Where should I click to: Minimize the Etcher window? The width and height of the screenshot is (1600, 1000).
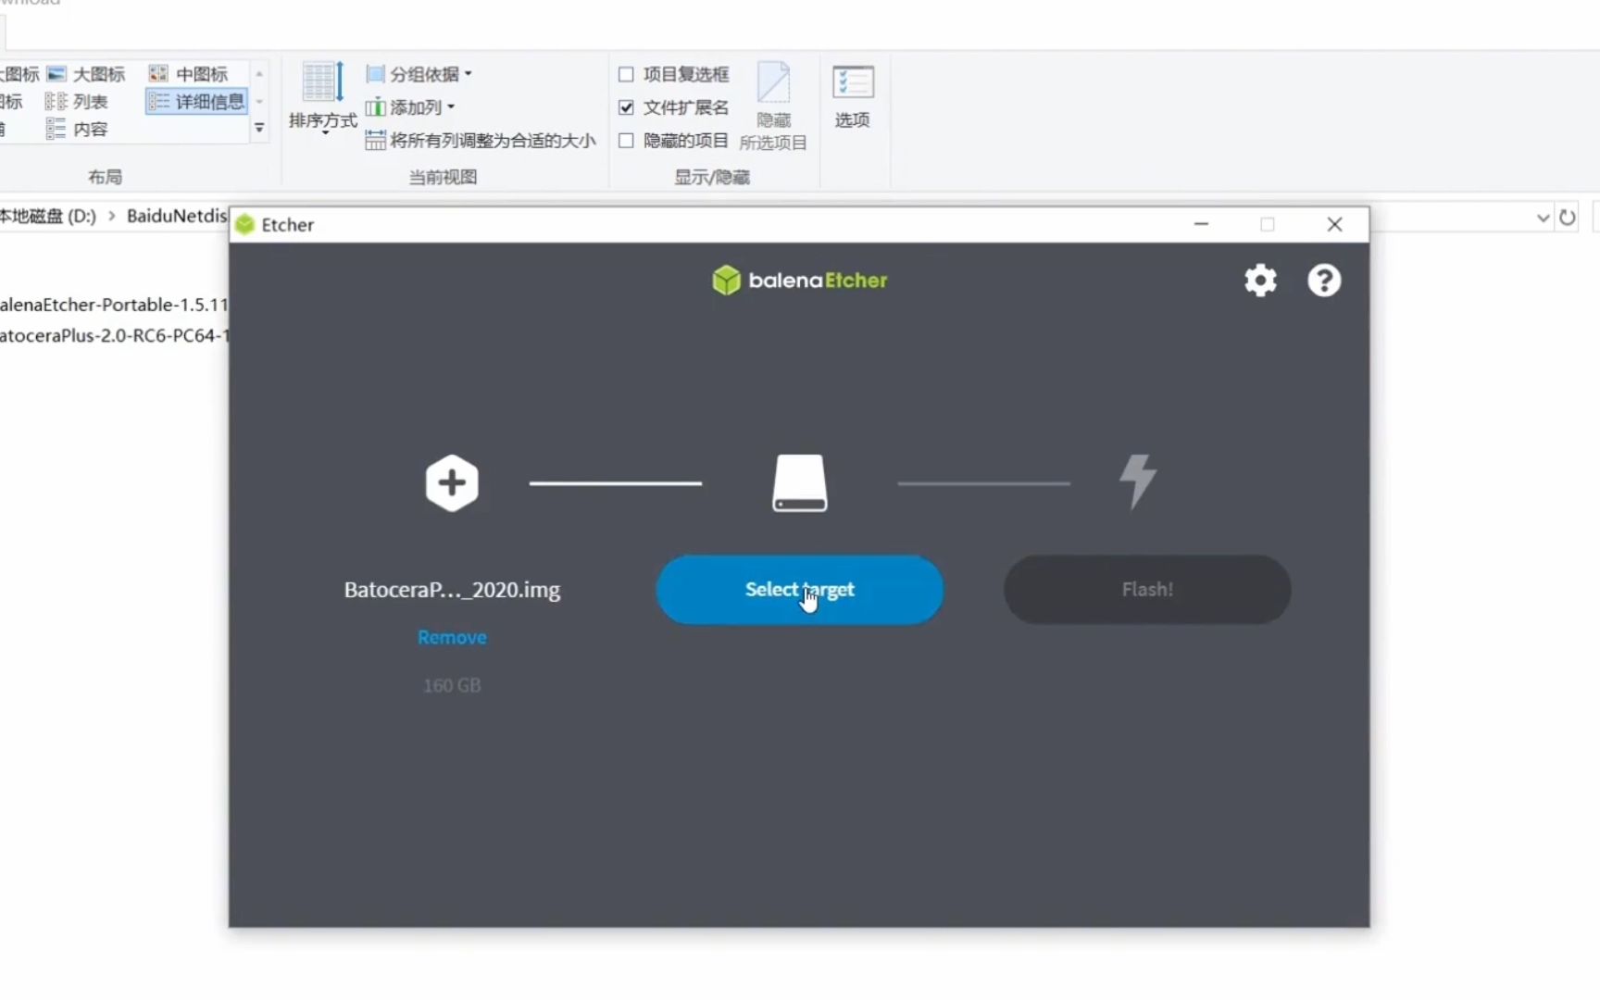click(1201, 224)
